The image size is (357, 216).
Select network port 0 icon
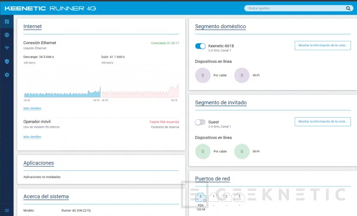[x=201, y=198]
